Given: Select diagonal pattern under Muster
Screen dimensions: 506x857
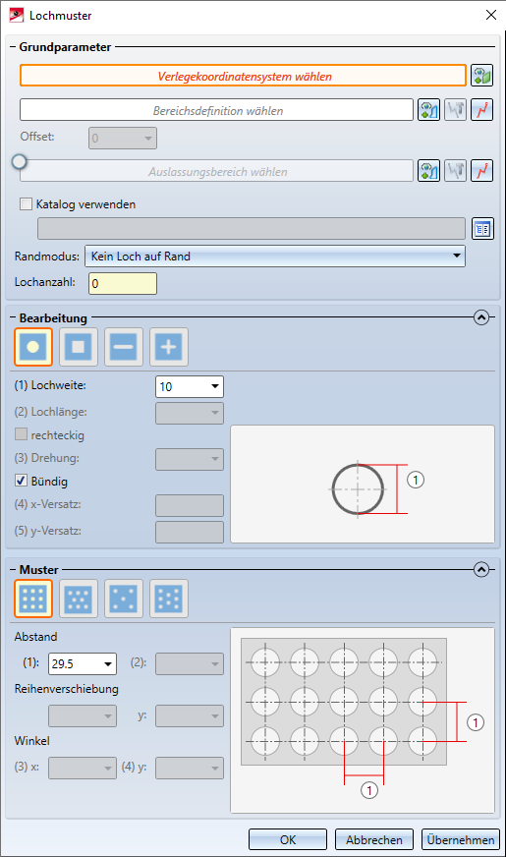Looking at the screenshot, I should click(x=124, y=599).
